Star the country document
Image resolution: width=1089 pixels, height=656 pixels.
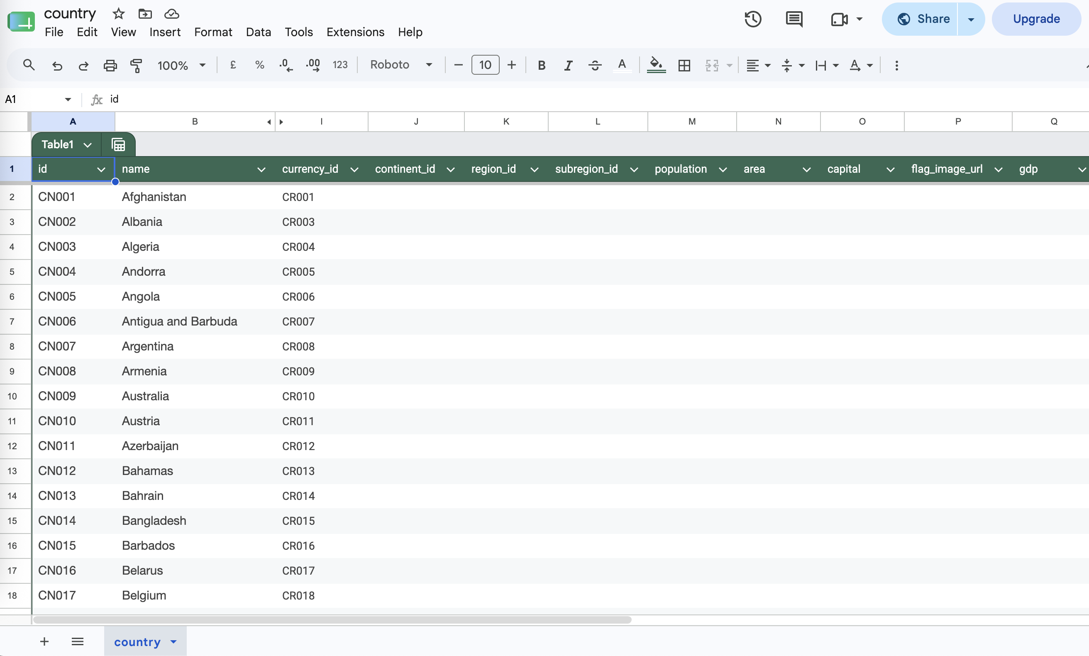tap(118, 14)
